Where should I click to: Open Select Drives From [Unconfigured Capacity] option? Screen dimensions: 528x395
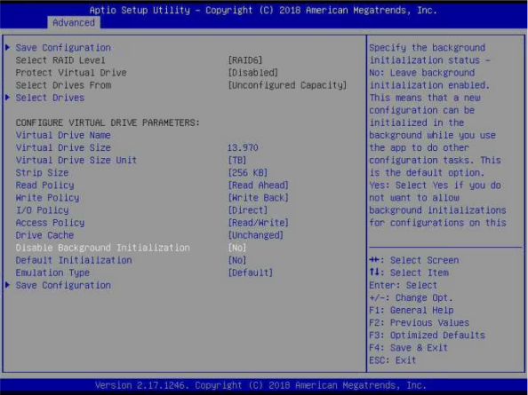point(287,85)
